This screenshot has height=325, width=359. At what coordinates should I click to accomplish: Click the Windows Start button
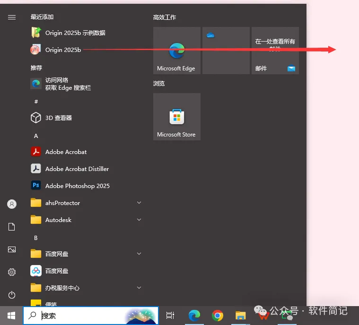click(x=11, y=316)
